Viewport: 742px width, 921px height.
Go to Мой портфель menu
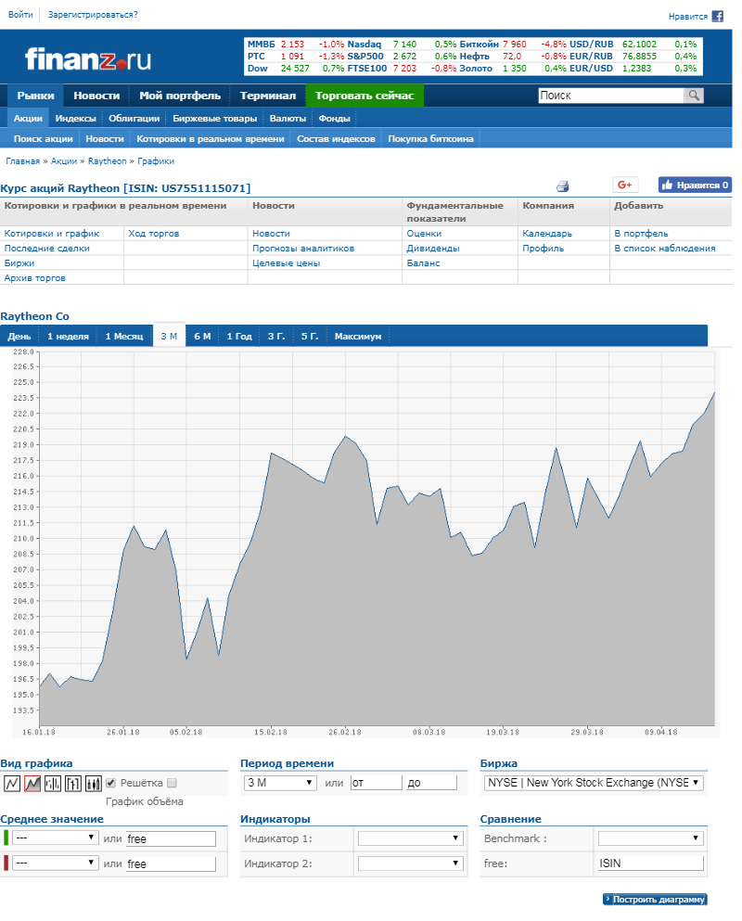180,96
